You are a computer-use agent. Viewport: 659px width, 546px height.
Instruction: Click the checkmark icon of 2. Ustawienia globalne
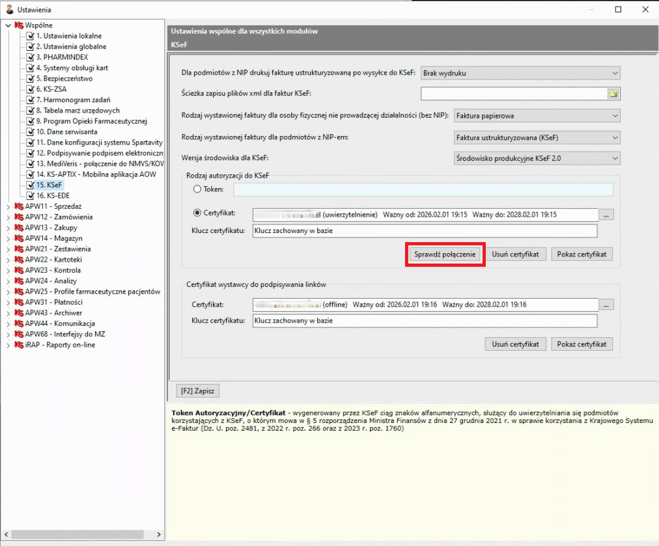tap(30, 47)
